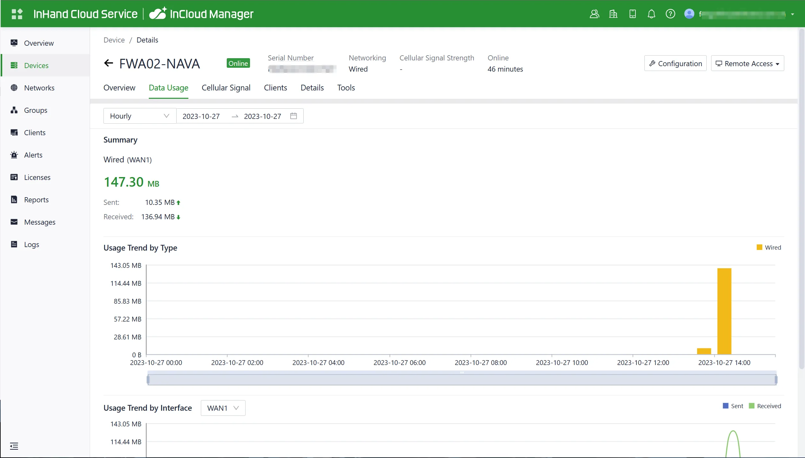Click the mobile device icon in header

(632, 14)
